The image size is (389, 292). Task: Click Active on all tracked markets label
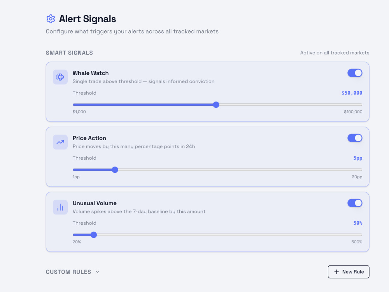click(335, 53)
